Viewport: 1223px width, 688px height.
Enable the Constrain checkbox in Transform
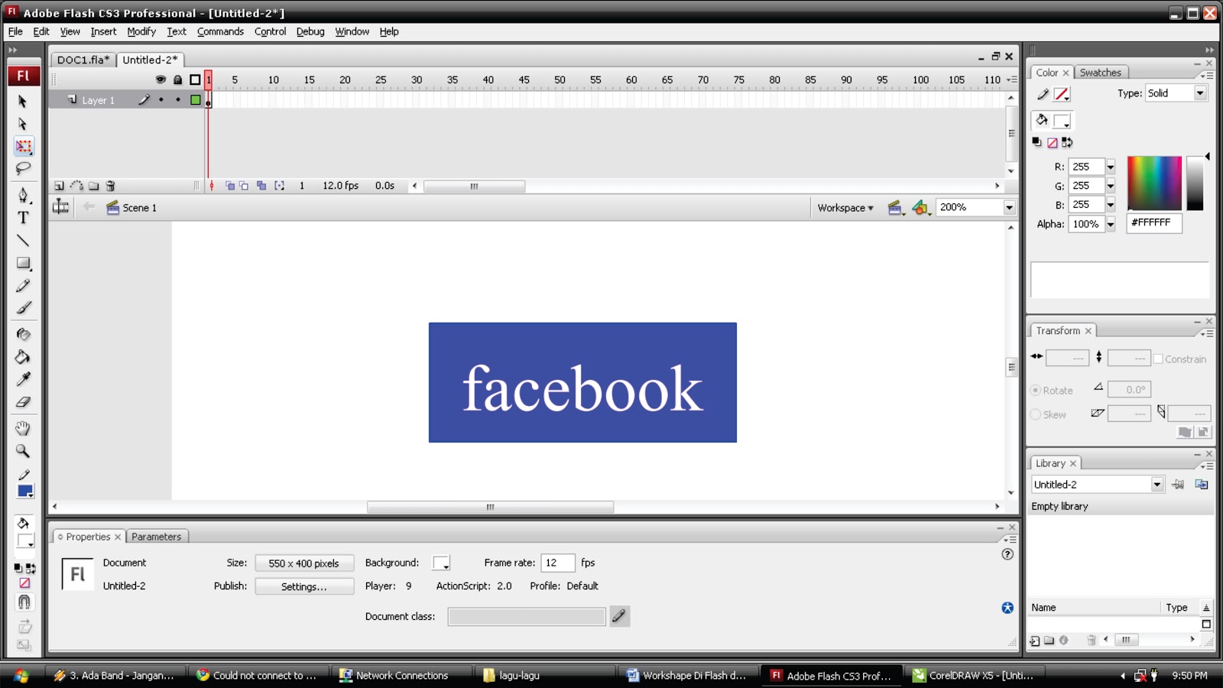coord(1158,359)
